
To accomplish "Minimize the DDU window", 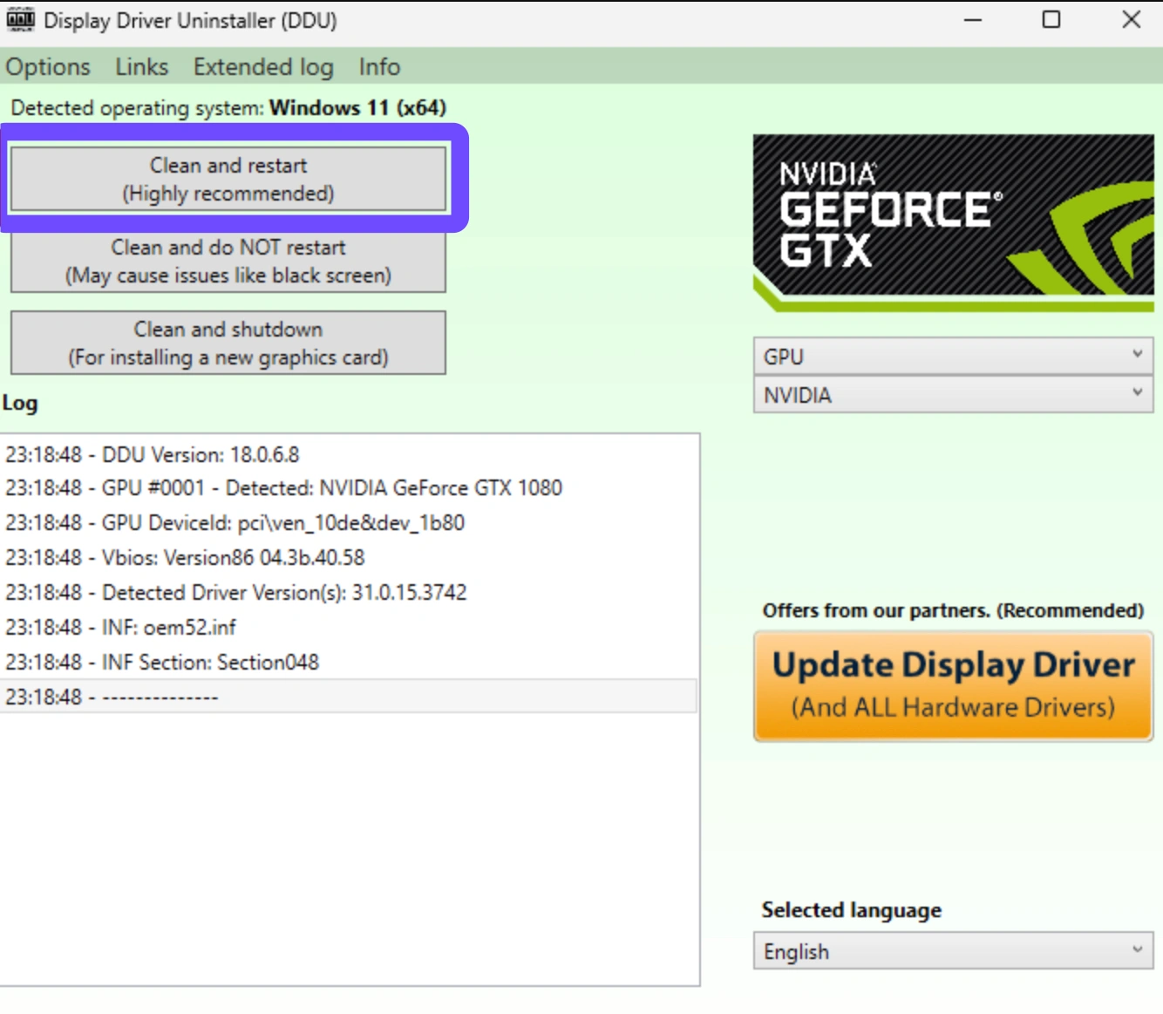I will coord(973,19).
